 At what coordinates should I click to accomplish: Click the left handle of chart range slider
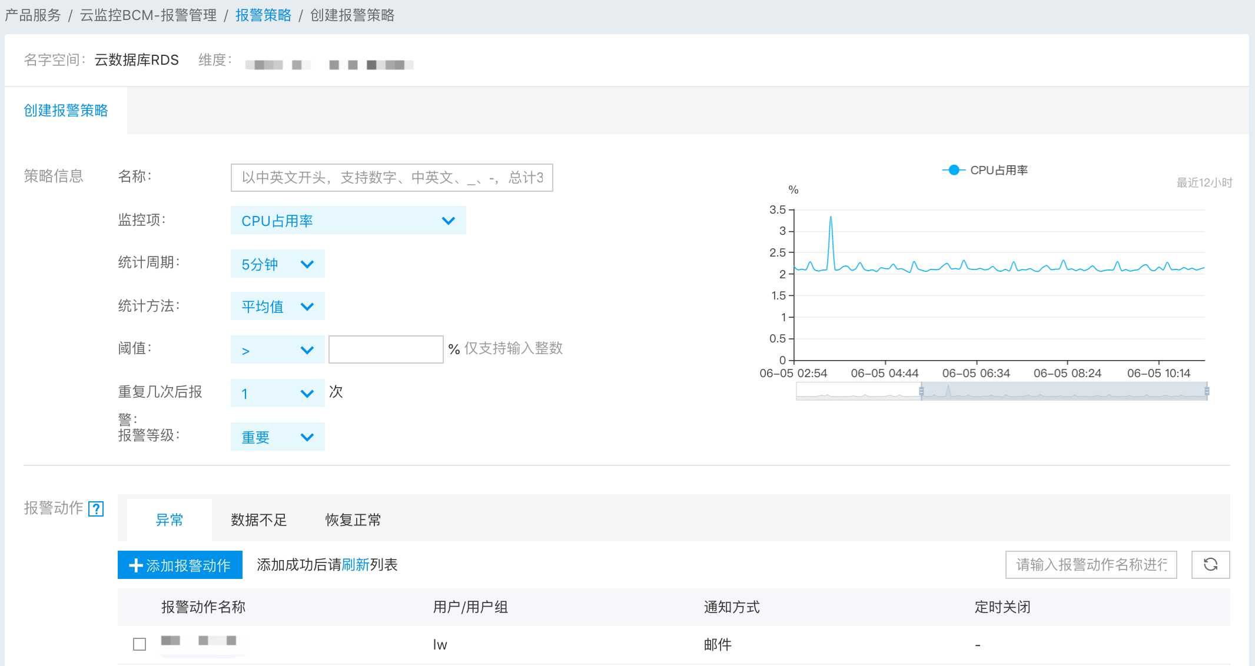[921, 391]
